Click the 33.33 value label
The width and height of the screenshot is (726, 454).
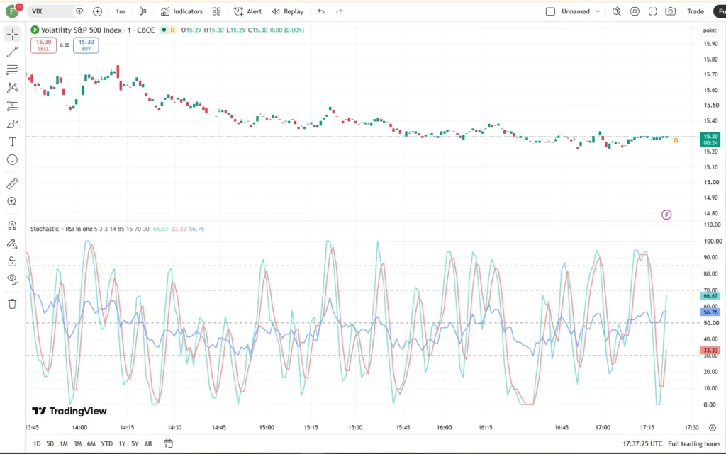tap(710, 351)
